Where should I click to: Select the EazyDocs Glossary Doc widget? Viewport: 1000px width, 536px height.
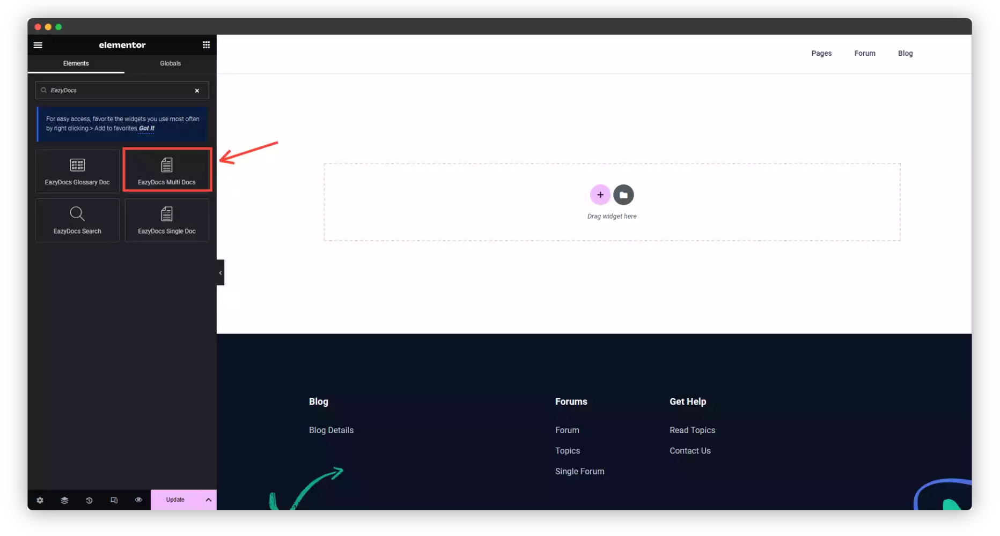click(77, 170)
